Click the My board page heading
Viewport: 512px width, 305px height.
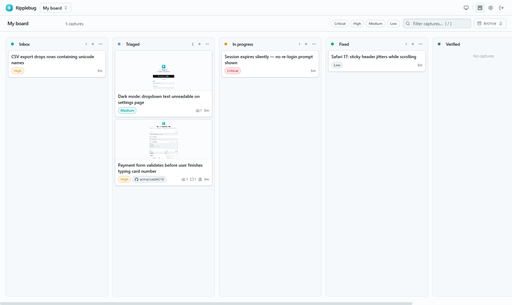(18, 23)
